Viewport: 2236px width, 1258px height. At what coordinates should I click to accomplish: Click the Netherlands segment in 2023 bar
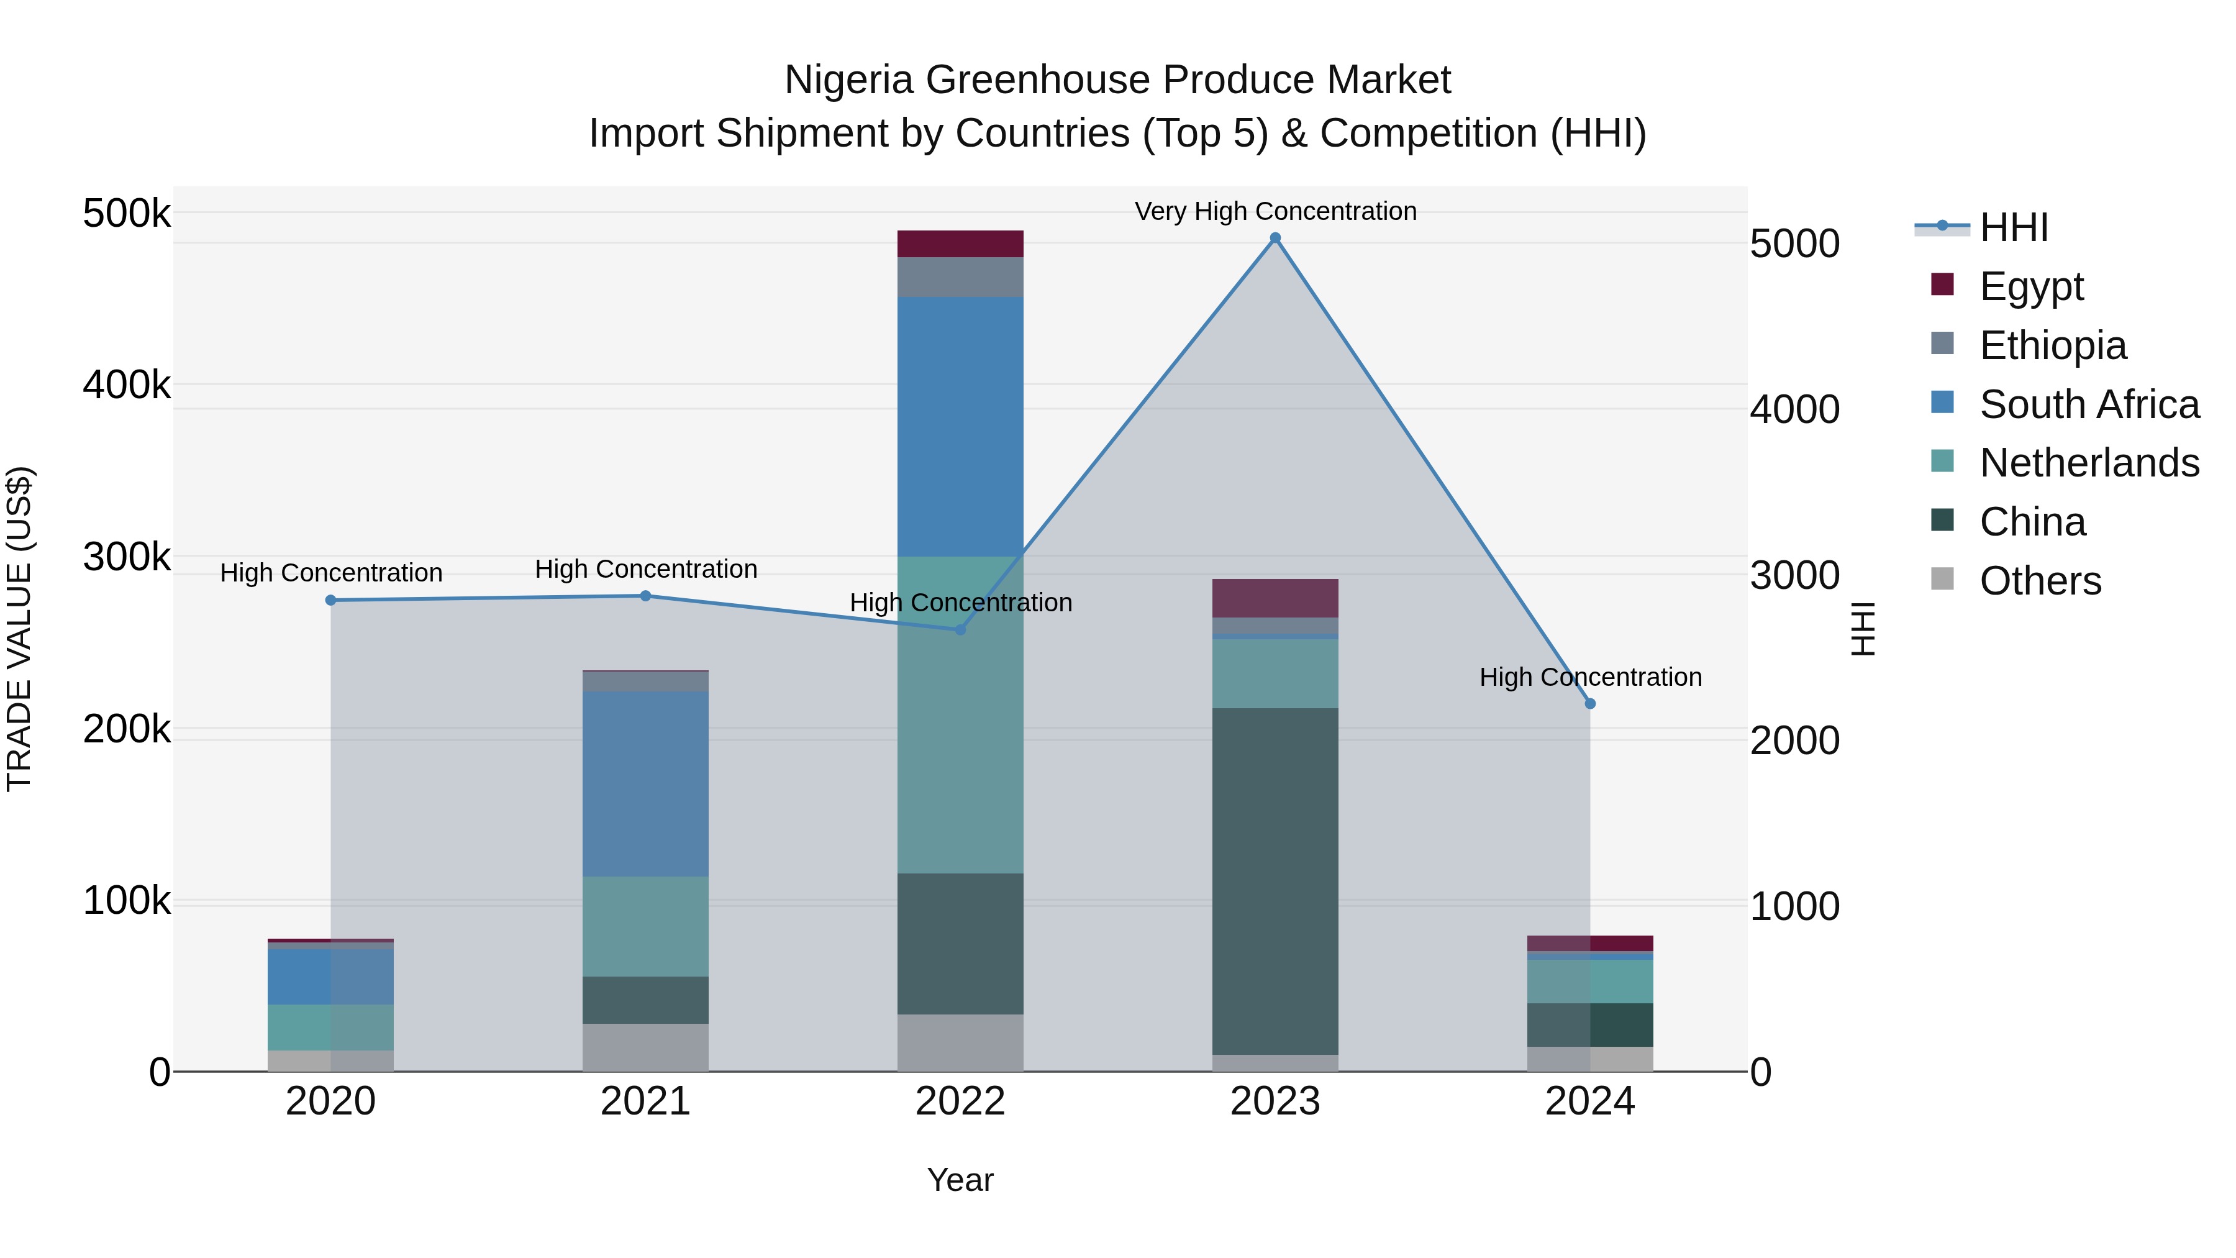click(1275, 673)
